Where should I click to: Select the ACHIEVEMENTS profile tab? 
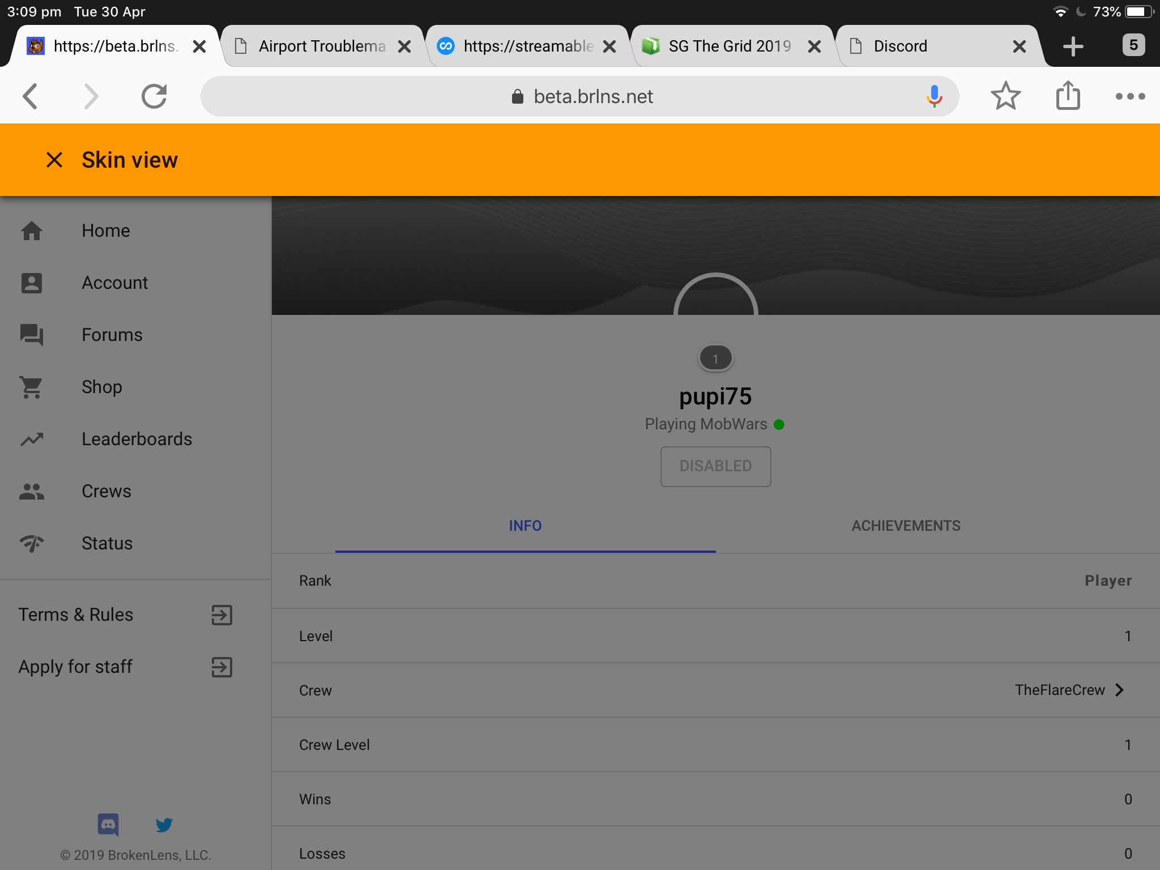click(x=906, y=526)
